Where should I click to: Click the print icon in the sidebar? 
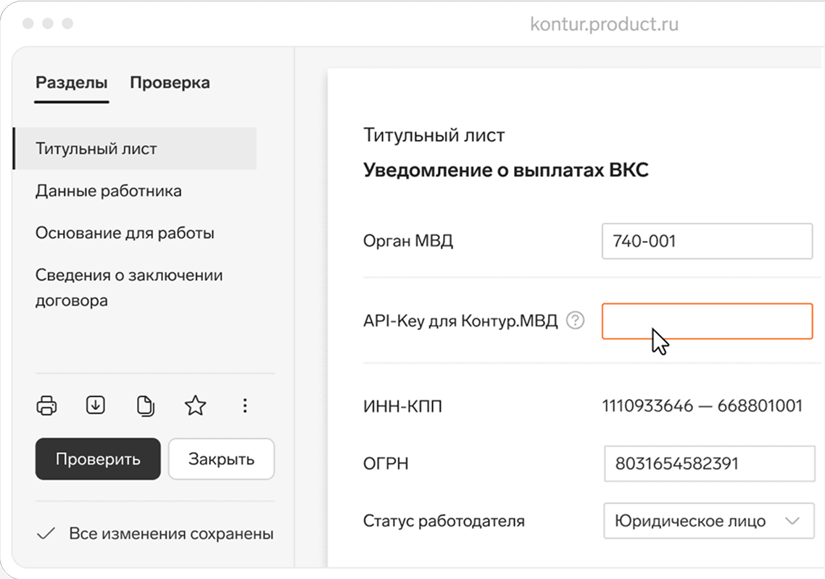click(x=46, y=406)
